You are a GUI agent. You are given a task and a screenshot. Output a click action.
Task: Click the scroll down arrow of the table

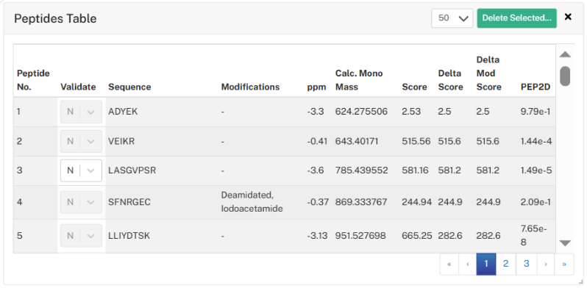tap(565, 243)
